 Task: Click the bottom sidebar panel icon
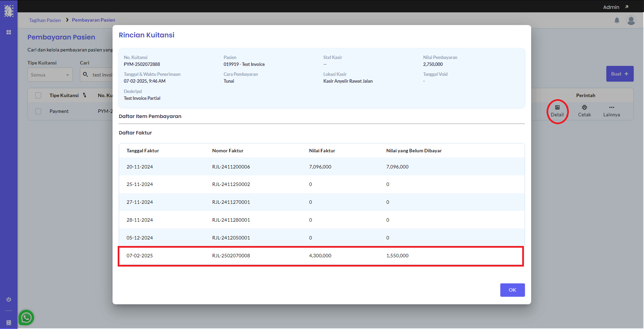9,322
